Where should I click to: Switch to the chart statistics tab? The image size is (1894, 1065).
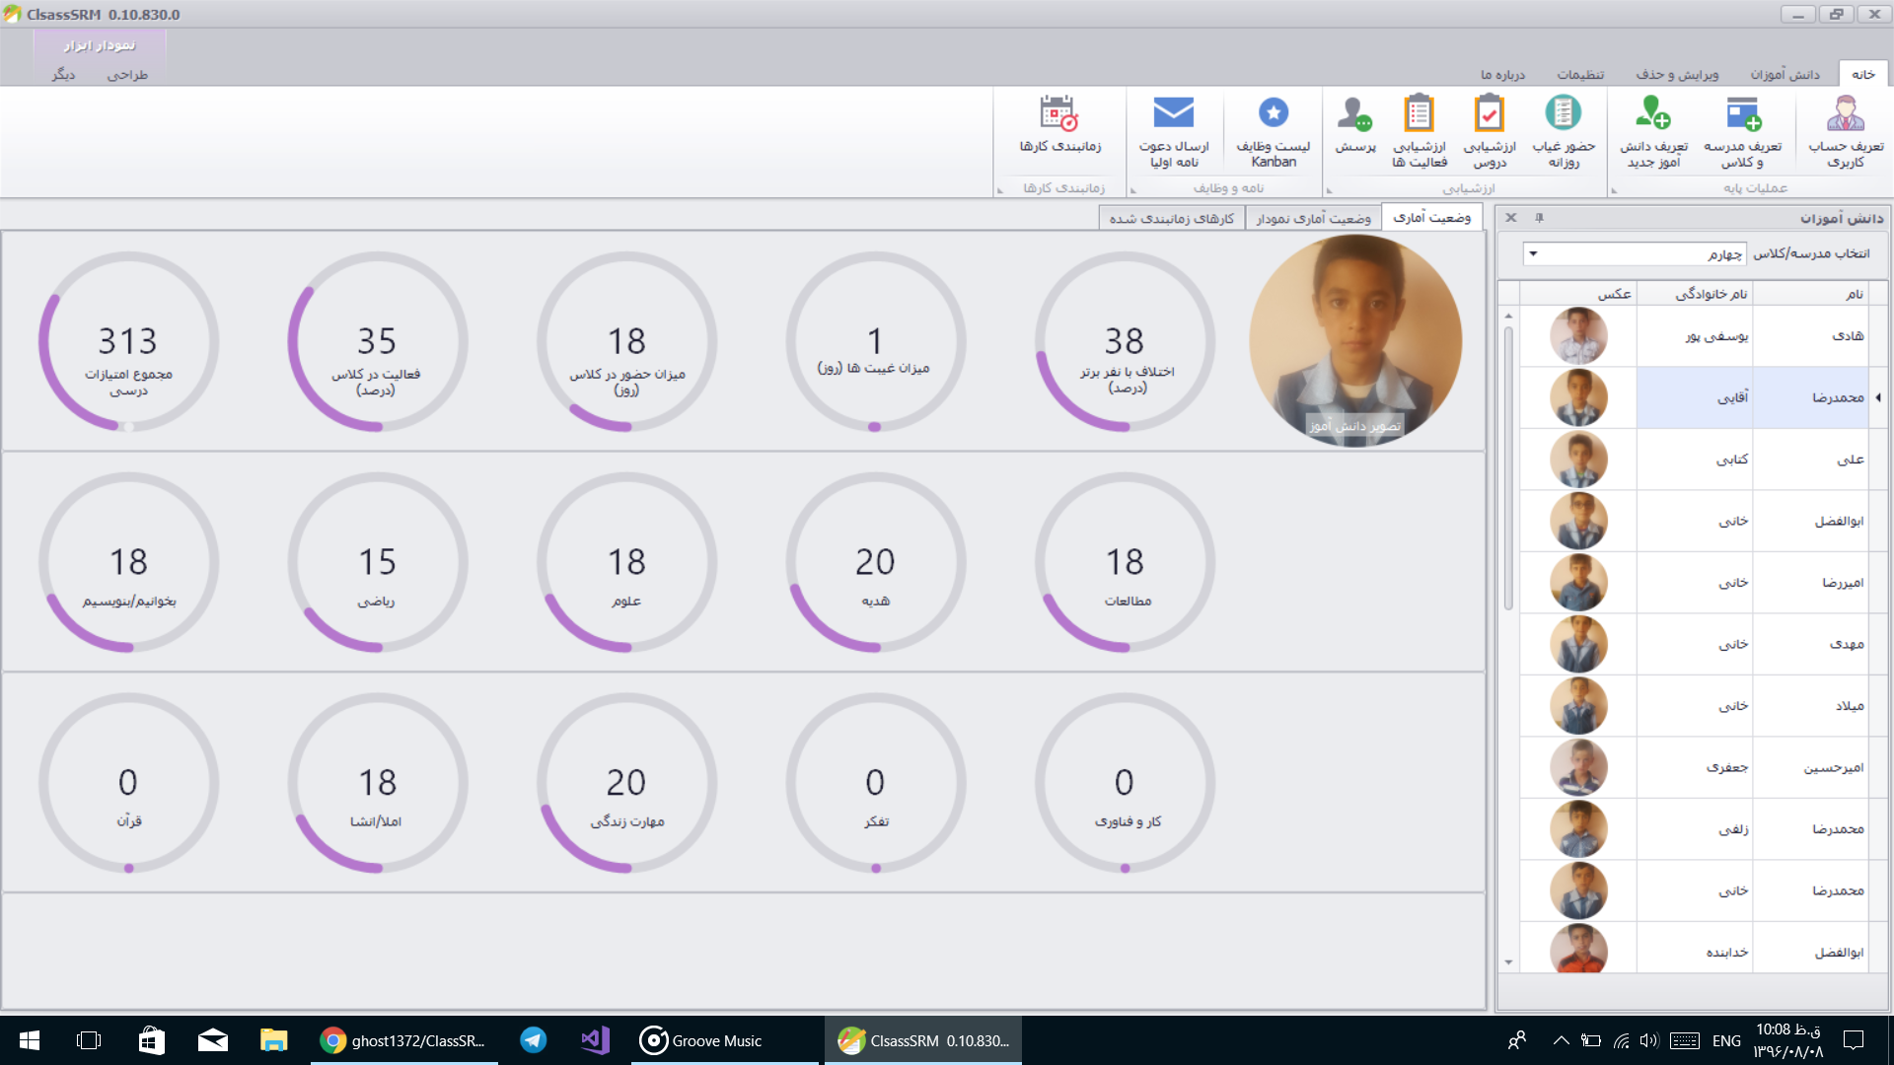(x=1313, y=218)
